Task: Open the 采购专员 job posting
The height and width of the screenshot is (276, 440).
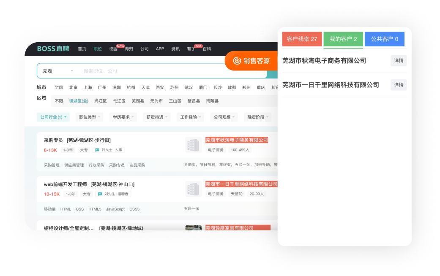Action: pos(53,140)
